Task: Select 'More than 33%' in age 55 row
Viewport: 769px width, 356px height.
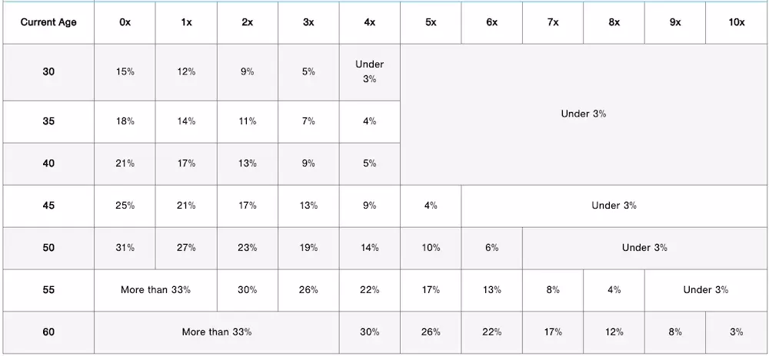Action: 155,290
